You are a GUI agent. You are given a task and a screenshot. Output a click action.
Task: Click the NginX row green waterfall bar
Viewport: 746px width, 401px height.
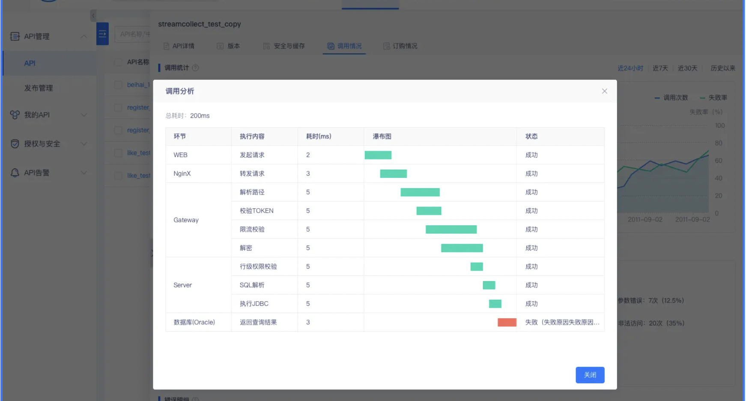tap(394, 174)
